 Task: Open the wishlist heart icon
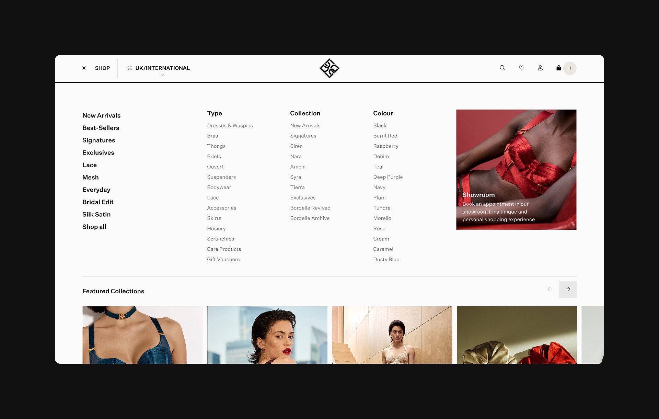521,68
